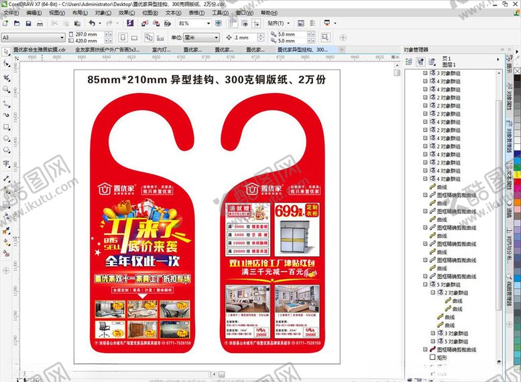
Task: Switch page to landscape orientation
Action: click(x=134, y=37)
